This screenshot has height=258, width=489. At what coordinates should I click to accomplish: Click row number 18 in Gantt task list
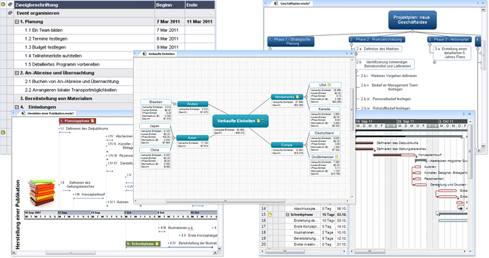click(264, 232)
